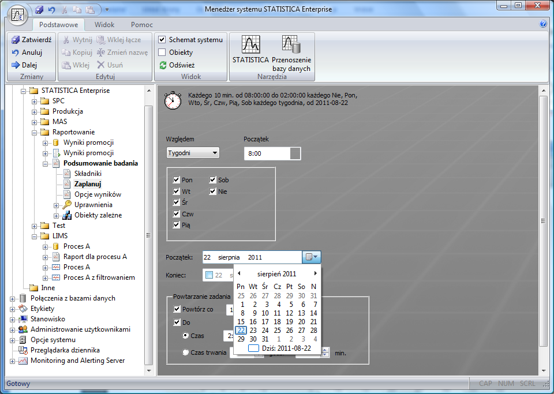The image size is (554, 394).
Task: Expand the Uprawnienia node
Action: pos(56,205)
